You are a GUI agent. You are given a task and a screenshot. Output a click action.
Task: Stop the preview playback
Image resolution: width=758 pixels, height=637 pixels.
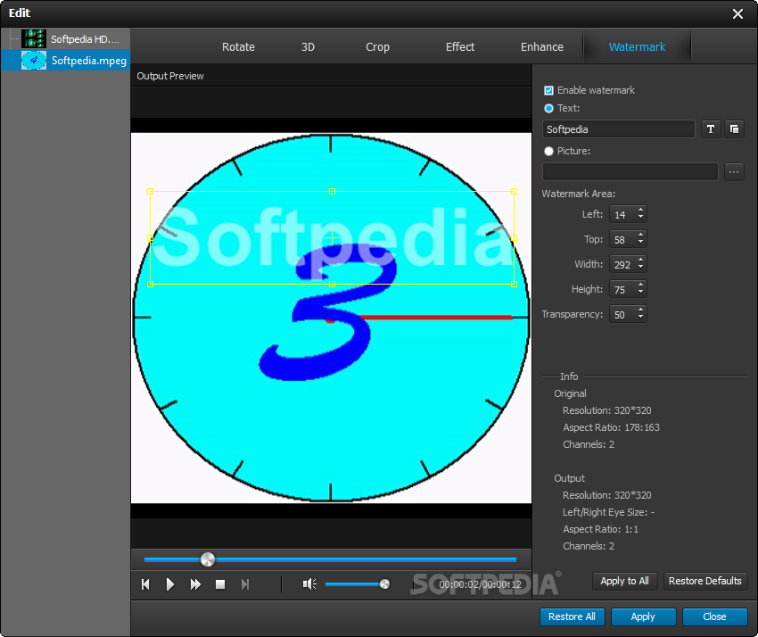(220, 584)
